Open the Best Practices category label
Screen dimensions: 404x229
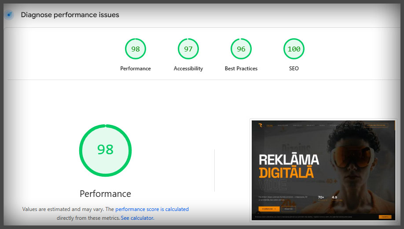(x=241, y=69)
